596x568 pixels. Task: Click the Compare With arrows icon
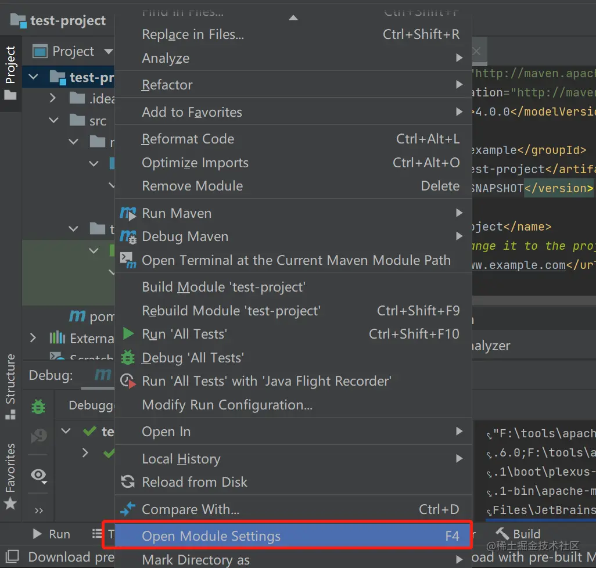click(128, 509)
